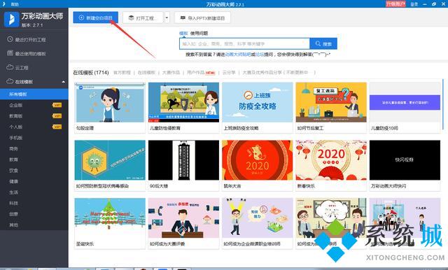The width and height of the screenshot is (448, 270).
Task: Collapse the 在线模板 sidebar section arrow
Action: [63, 82]
